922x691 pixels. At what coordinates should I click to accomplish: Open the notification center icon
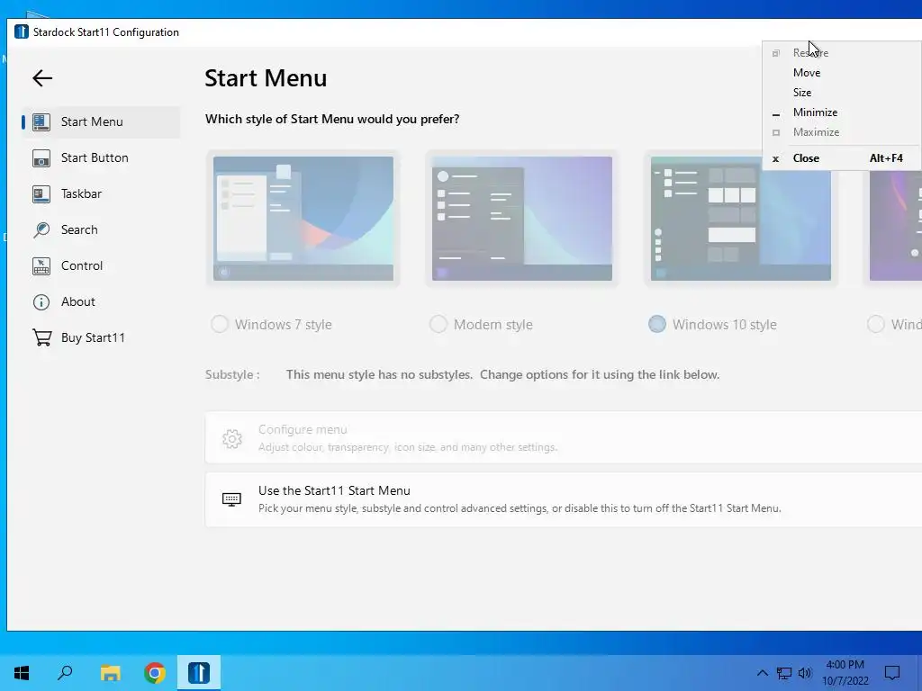click(892, 673)
